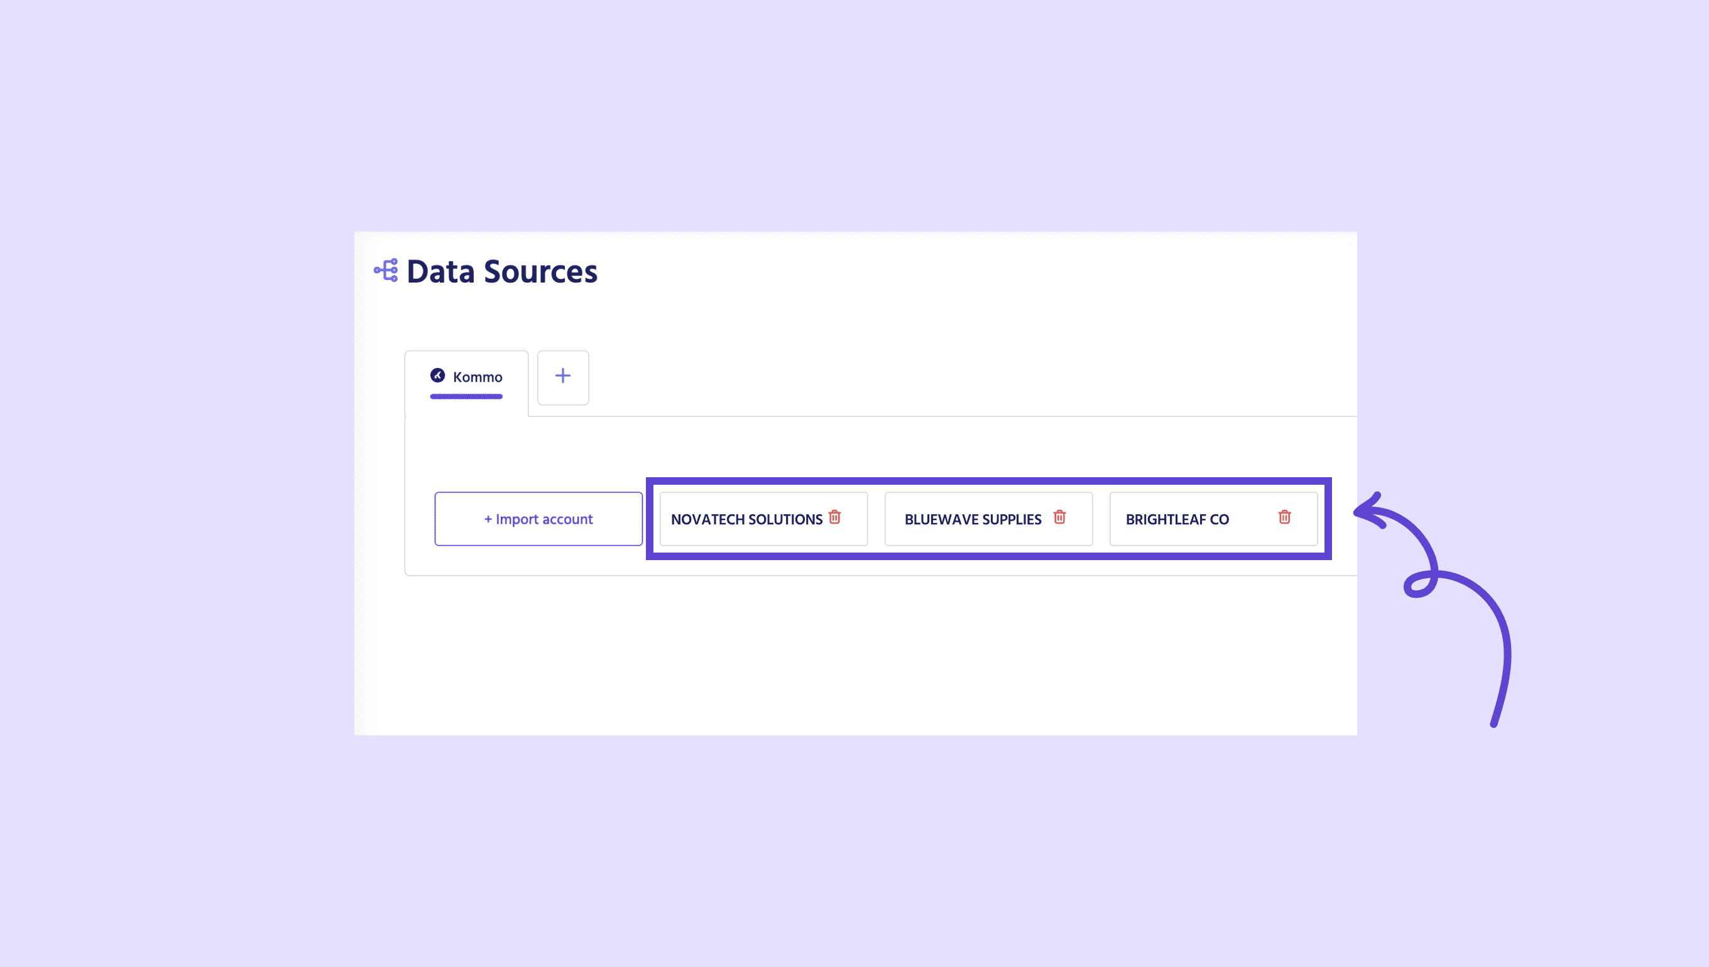Remove the BRIGHTLEAF CO account
1709x967 pixels.
coord(1284,517)
